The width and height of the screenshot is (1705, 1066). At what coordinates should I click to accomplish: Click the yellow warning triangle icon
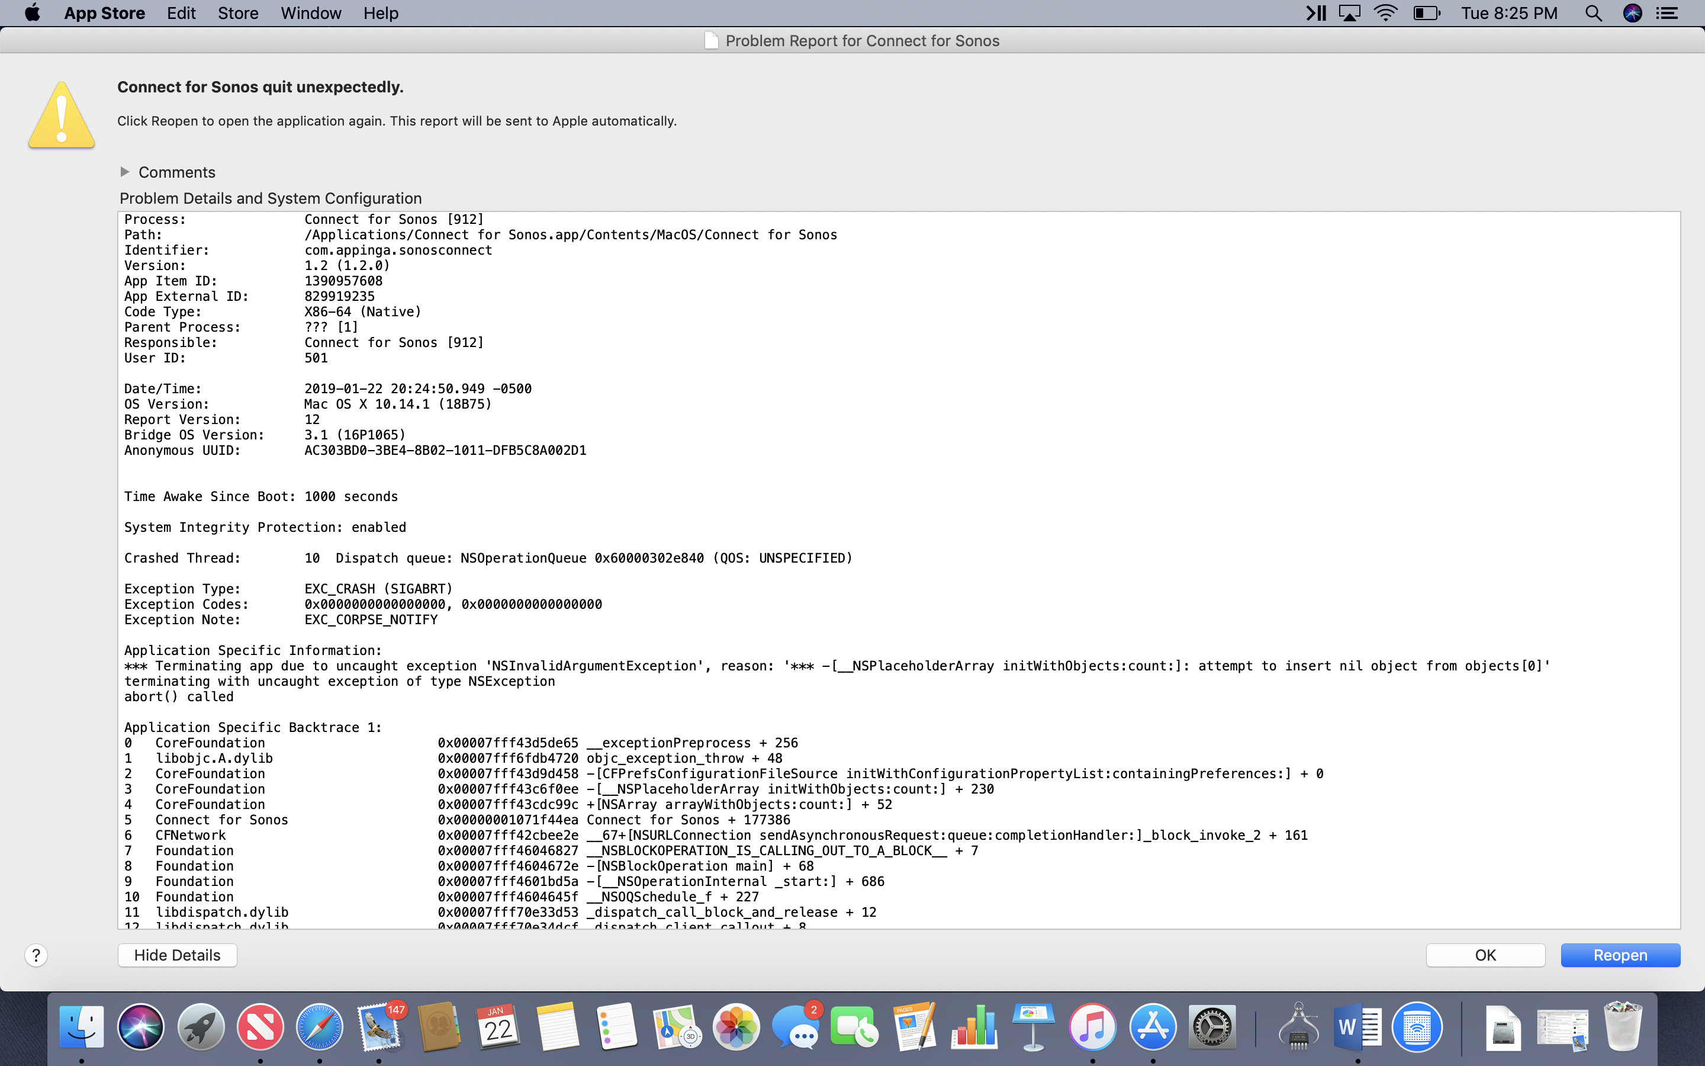[62, 115]
